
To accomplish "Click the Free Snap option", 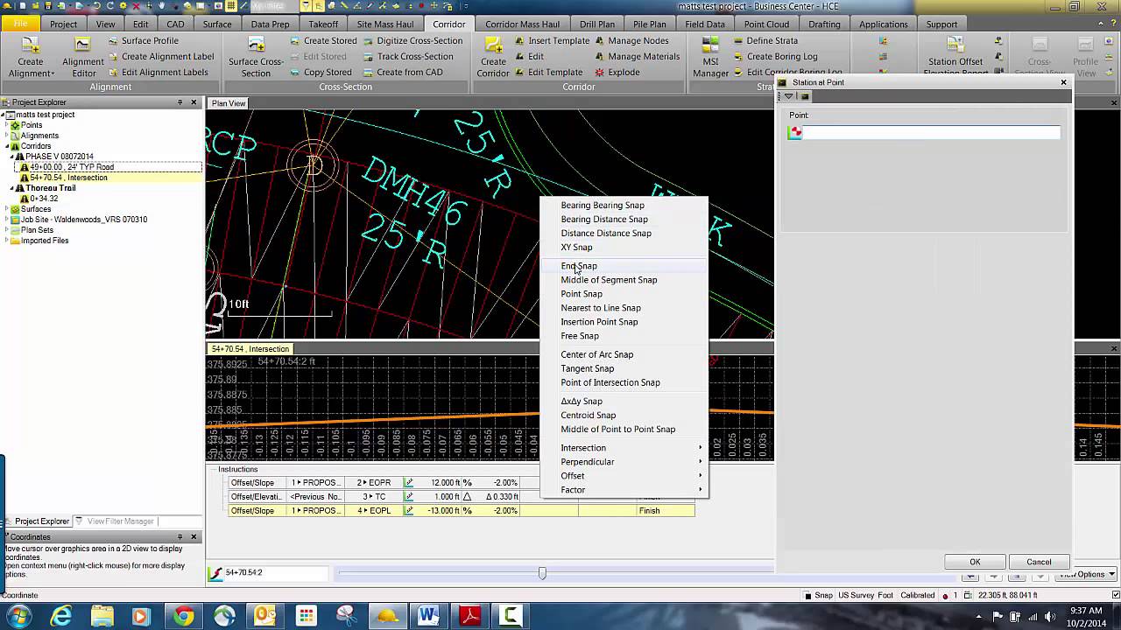I will (x=624, y=336).
